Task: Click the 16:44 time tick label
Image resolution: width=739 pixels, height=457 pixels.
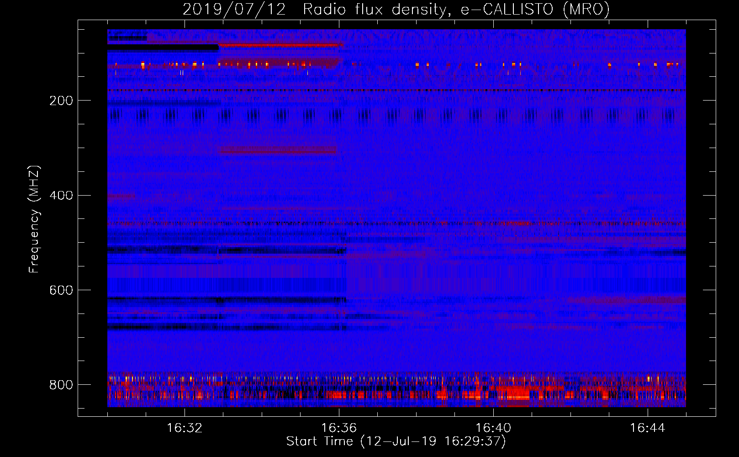Action: (648, 428)
